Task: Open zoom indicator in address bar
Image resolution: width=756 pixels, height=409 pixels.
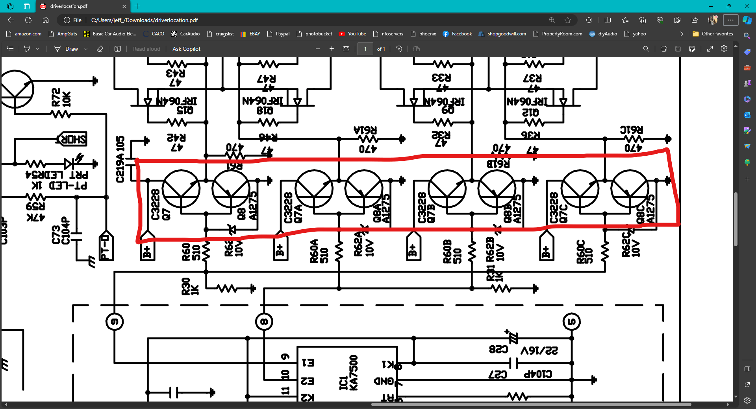Action: click(552, 20)
